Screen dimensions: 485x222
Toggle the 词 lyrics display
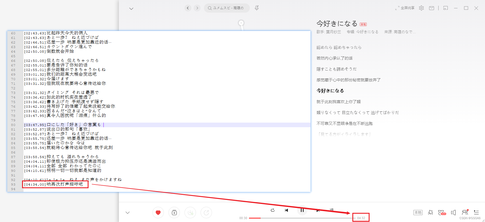coord(332,210)
